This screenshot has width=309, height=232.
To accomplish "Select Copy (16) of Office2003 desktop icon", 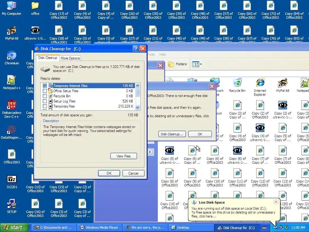I will [35, 208].
